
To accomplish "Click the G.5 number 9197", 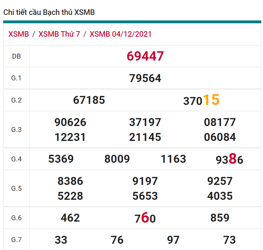I will [x=145, y=181].
